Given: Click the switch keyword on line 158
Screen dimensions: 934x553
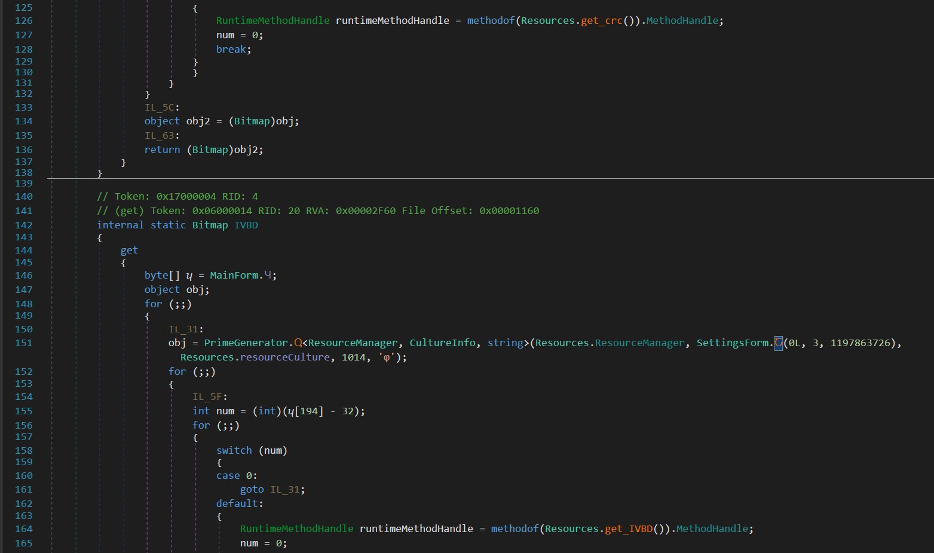Looking at the screenshot, I should coord(234,451).
